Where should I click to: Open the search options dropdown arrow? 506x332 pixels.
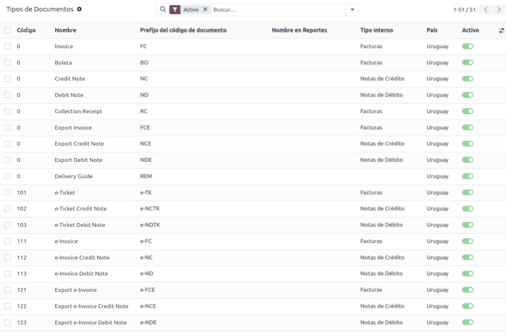[353, 10]
